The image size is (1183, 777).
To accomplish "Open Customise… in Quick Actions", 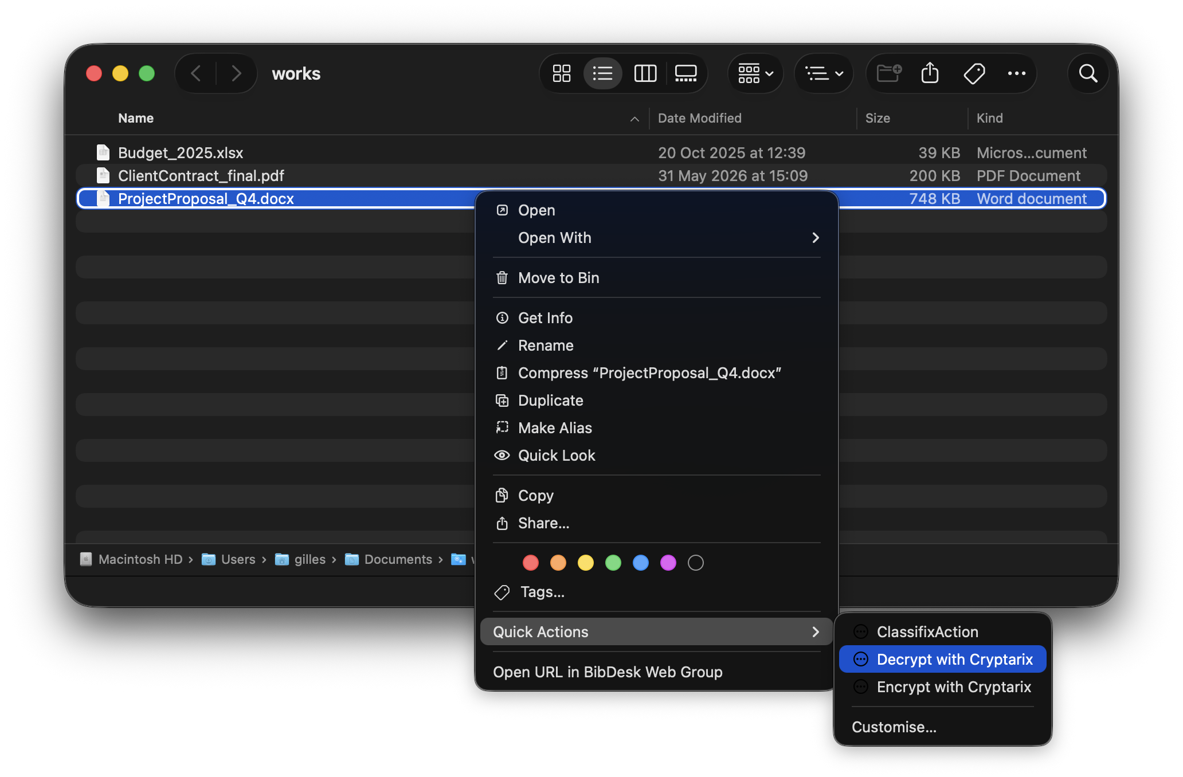I will click(943, 727).
